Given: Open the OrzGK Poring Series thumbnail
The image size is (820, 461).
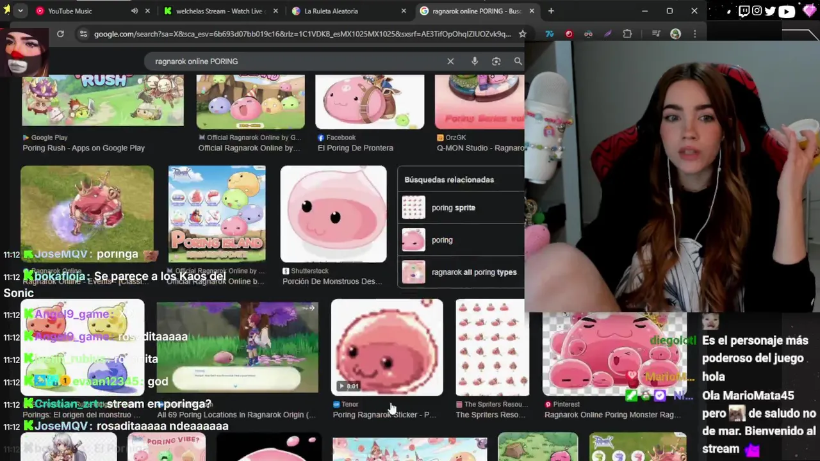Looking at the screenshot, I should [x=479, y=102].
